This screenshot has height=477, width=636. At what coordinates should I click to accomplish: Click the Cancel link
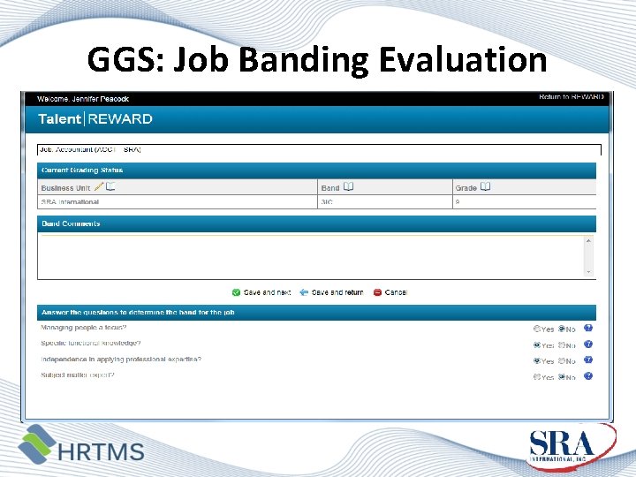(396, 292)
